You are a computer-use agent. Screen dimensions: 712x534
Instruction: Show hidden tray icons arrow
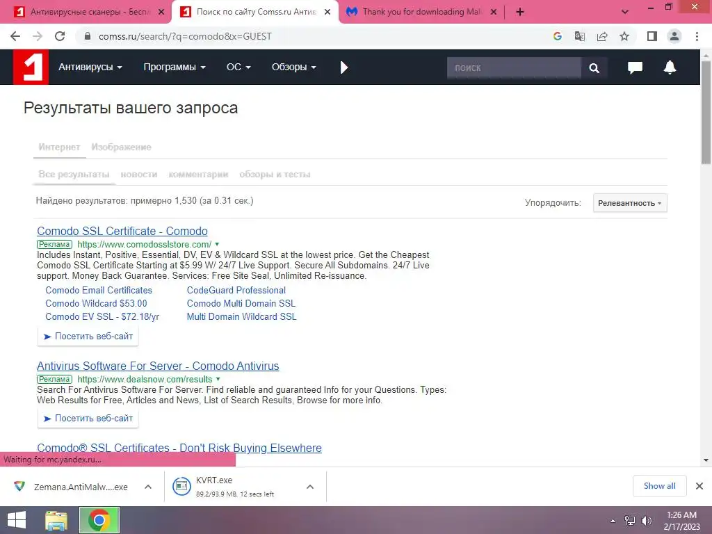point(613,521)
